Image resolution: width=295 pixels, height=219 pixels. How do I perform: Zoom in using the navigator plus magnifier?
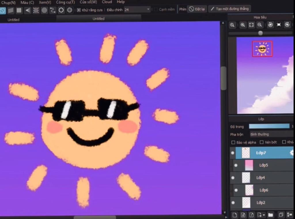(243, 25)
